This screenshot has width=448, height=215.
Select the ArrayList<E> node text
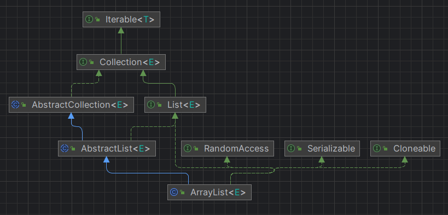(218, 193)
